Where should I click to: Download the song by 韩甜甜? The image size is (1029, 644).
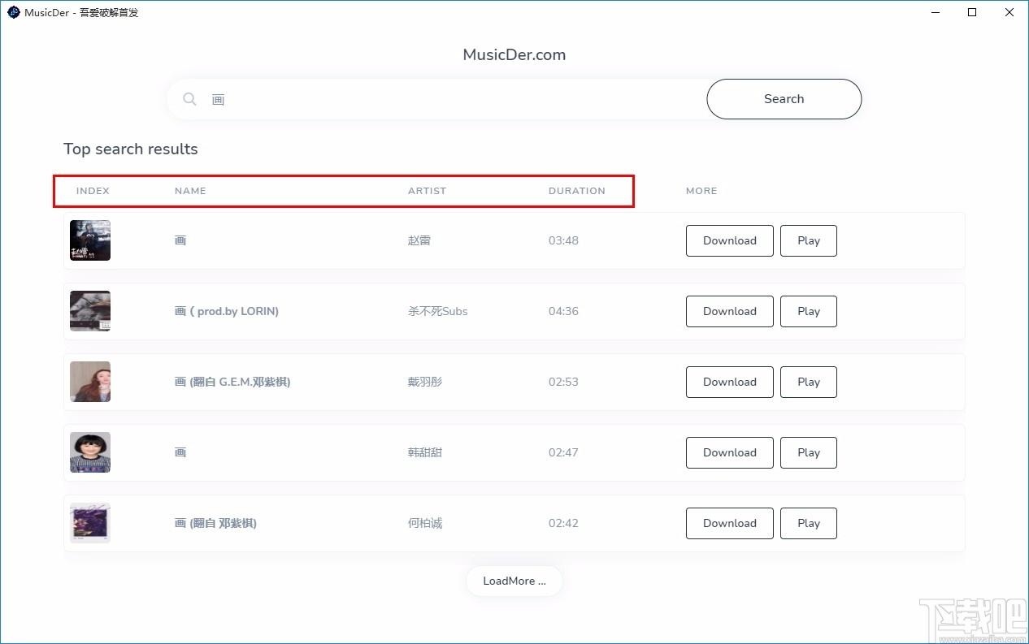729,452
